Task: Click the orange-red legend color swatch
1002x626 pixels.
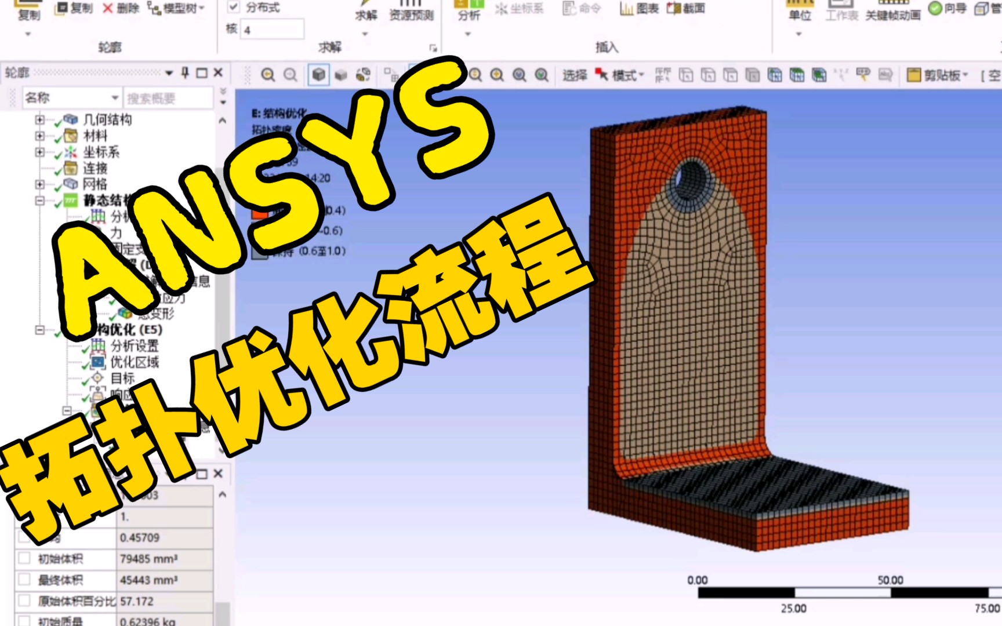Action: (x=259, y=213)
